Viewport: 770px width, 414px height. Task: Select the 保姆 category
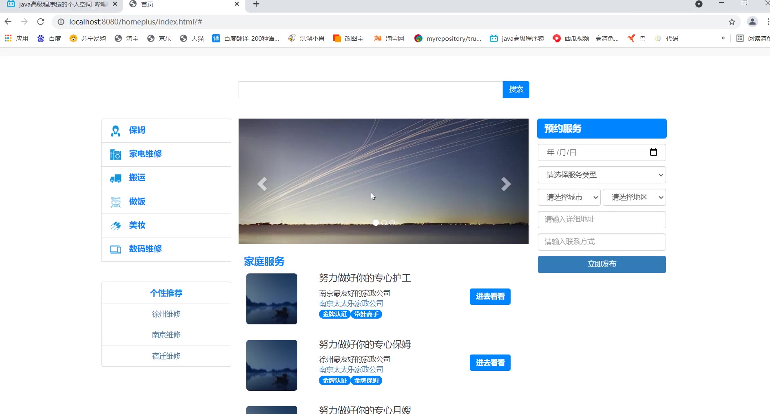click(x=166, y=130)
